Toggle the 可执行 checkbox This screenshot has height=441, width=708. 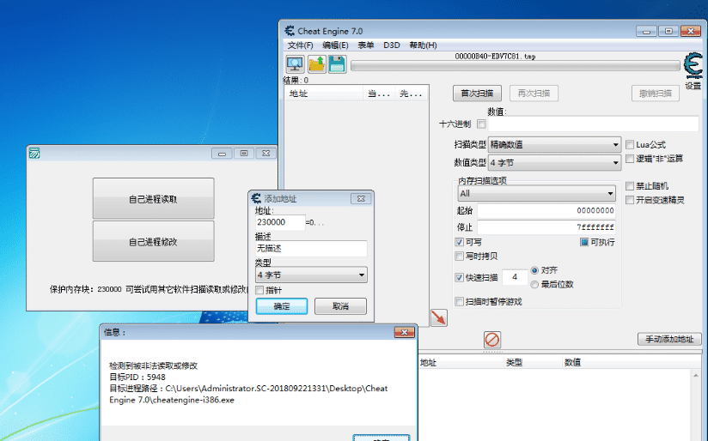click(583, 242)
